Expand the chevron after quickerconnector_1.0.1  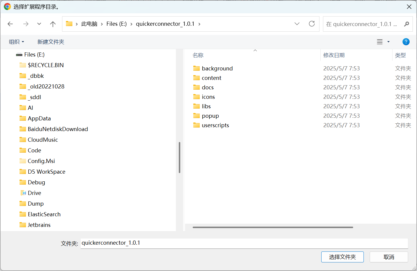[199, 24]
